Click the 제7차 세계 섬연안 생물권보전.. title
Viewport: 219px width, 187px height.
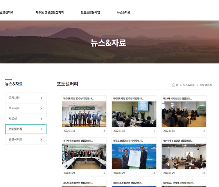tap(78, 141)
